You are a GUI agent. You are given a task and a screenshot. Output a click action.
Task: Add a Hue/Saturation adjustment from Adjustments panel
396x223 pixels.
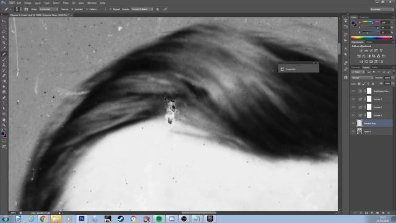click(359, 56)
